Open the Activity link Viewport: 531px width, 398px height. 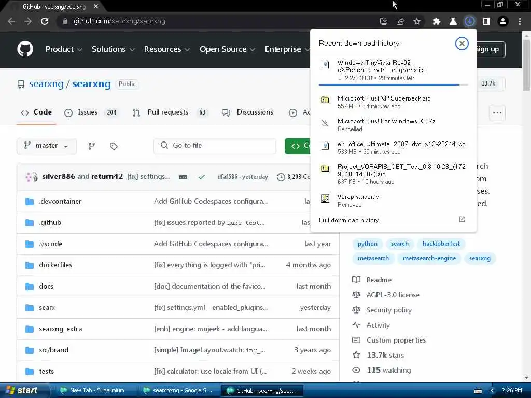[378, 325]
